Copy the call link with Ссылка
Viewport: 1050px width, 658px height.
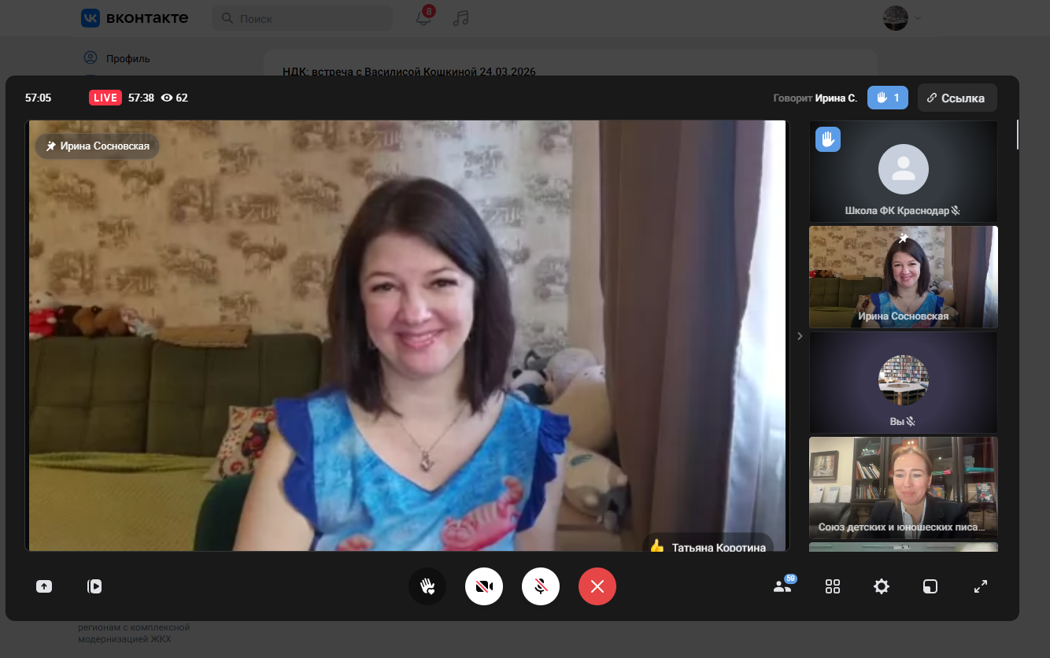pos(956,98)
